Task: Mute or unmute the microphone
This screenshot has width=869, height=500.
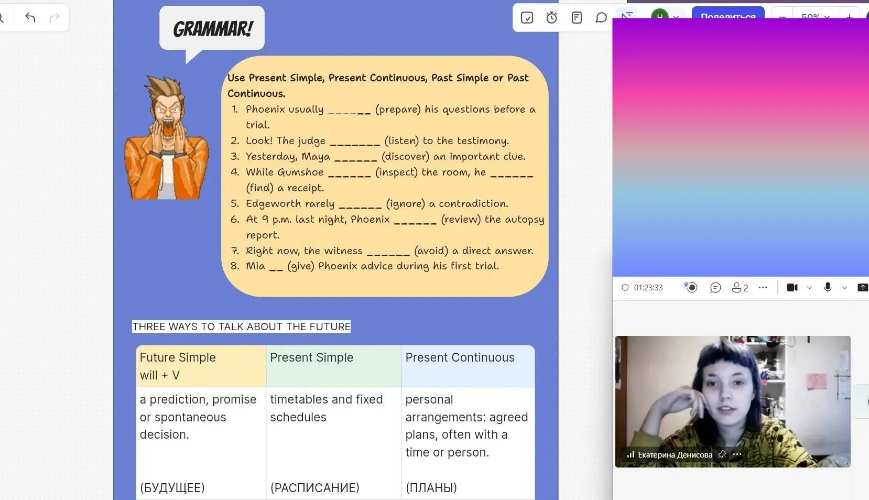Action: click(828, 288)
